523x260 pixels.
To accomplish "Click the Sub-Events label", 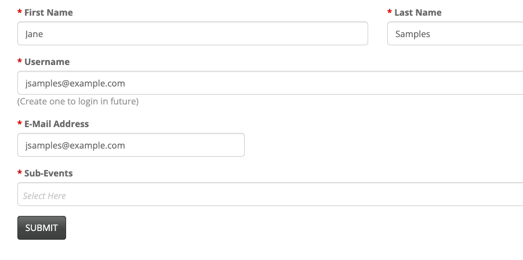I will pyautogui.click(x=49, y=173).
